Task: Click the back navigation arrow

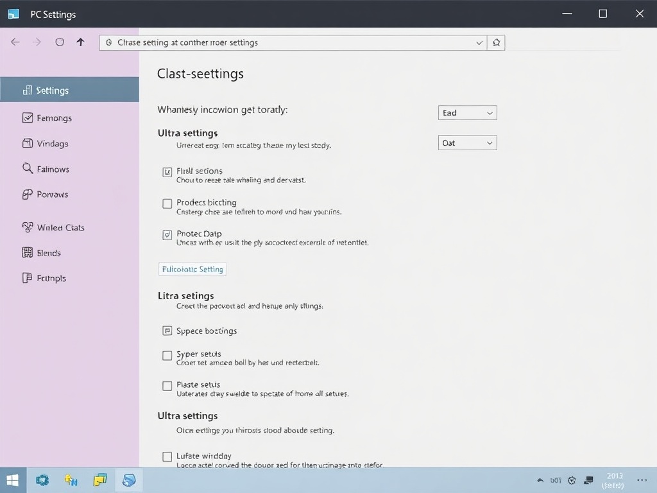Action: [15, 42]
